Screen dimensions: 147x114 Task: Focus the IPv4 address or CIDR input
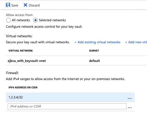point(67,106)
